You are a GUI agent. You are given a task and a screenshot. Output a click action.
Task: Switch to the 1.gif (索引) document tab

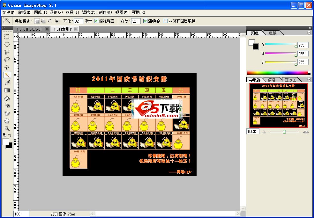(x=63, y=29)
